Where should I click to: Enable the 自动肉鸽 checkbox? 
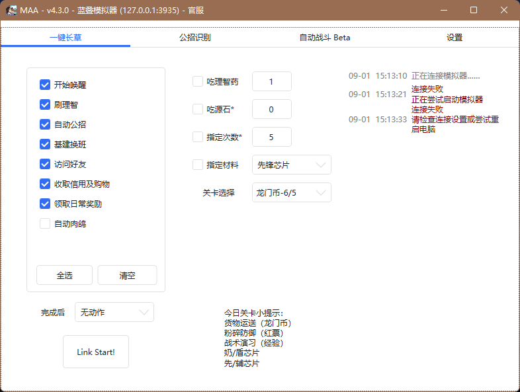pyautogui.click(x=45, y=223)
